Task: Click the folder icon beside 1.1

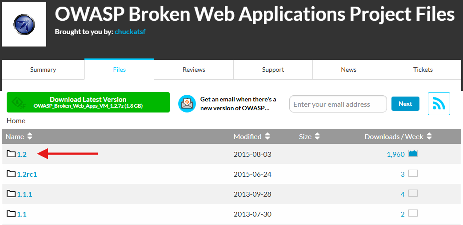Action: click(x=11, y=214)
